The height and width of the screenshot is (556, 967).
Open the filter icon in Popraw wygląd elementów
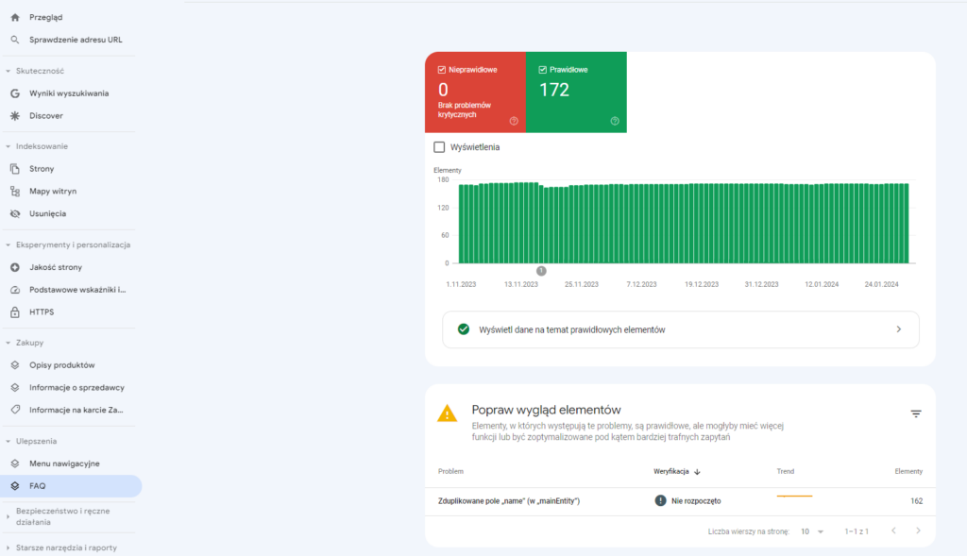coord(916,413)
